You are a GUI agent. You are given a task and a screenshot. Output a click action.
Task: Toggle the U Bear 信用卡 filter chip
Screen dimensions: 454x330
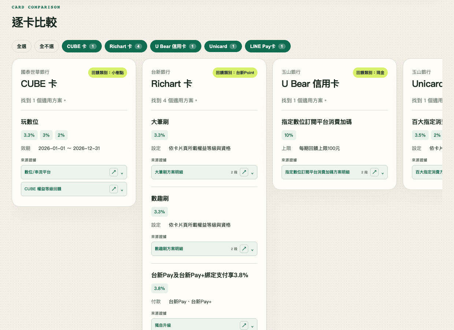coord(176,46)
